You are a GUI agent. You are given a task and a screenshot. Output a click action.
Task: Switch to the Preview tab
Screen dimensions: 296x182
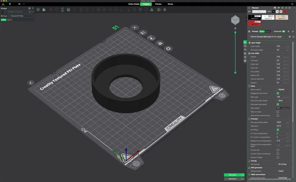(158, 4)
